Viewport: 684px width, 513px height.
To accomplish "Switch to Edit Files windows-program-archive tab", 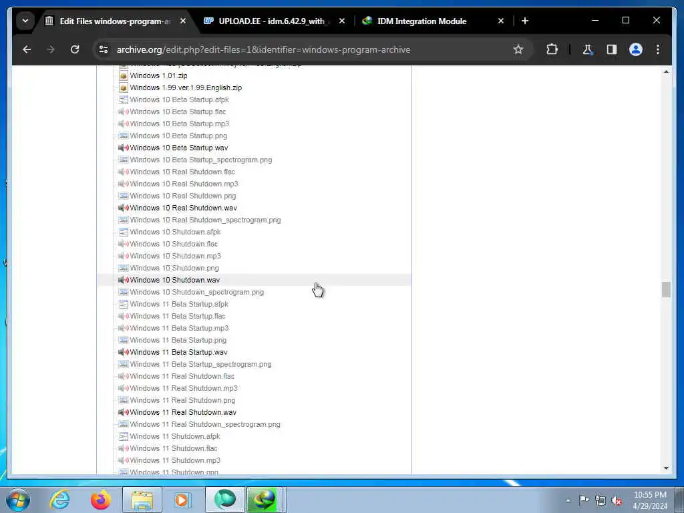I will [115, 21].
